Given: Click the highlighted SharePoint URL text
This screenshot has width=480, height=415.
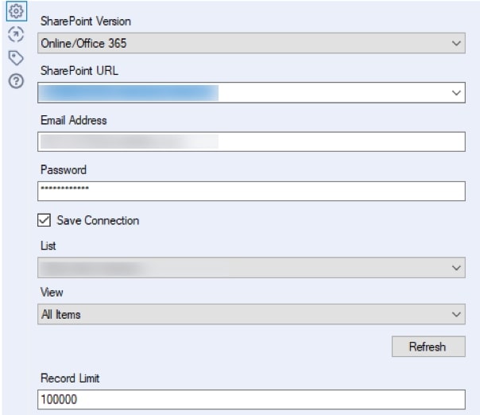Looking at the screenshot, I should point(129,93).
